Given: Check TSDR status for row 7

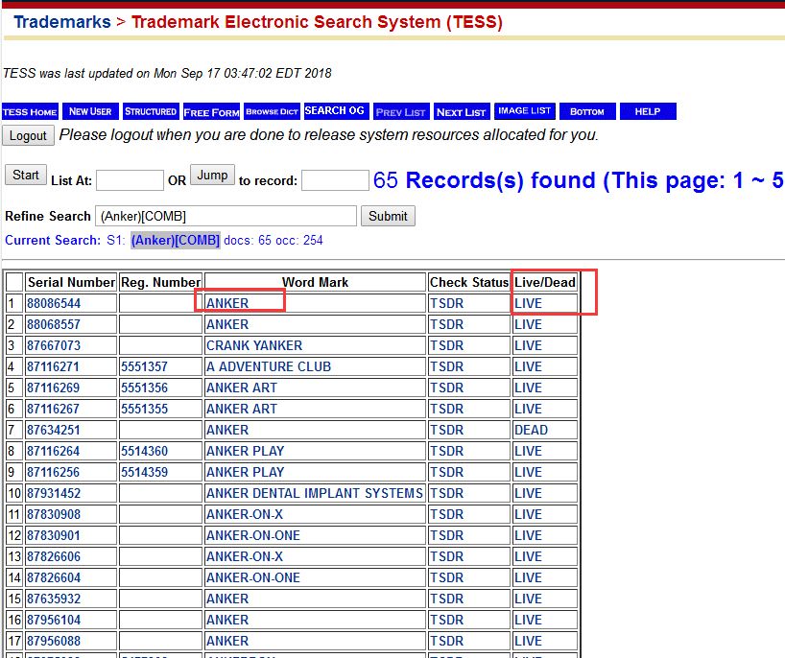Looking at the screenshot, I should 447,430.
